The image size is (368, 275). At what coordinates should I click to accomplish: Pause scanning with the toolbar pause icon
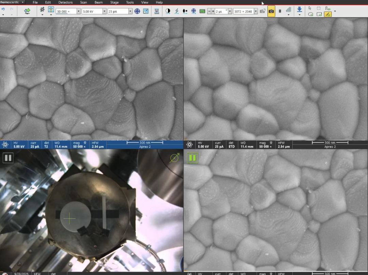pos(280,11)
